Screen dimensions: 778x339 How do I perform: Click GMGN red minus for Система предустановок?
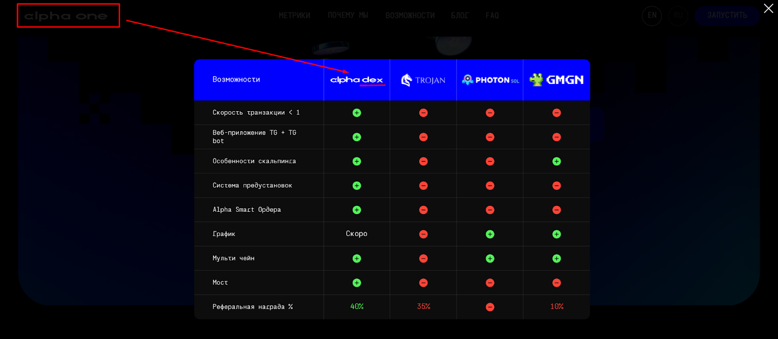tap(557, 186)
